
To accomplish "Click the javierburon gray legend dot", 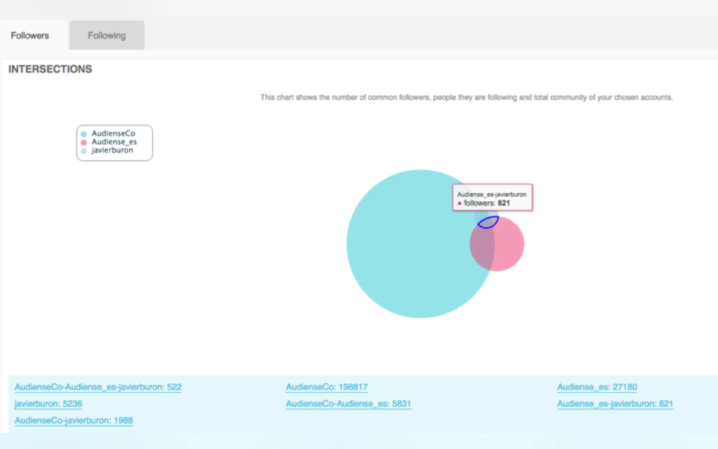I will [84, 151].
